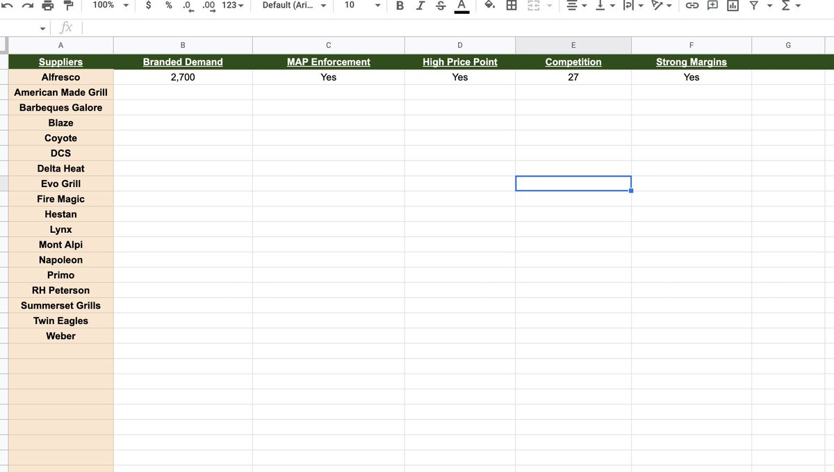Open the Default (Ari... font dropdown
Viewport: 834px width, 472px height.
click(x=294, y=6)
